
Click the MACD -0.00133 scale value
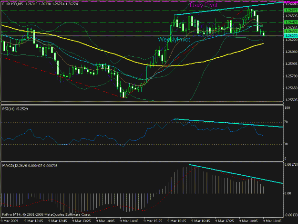click(291, 215)
